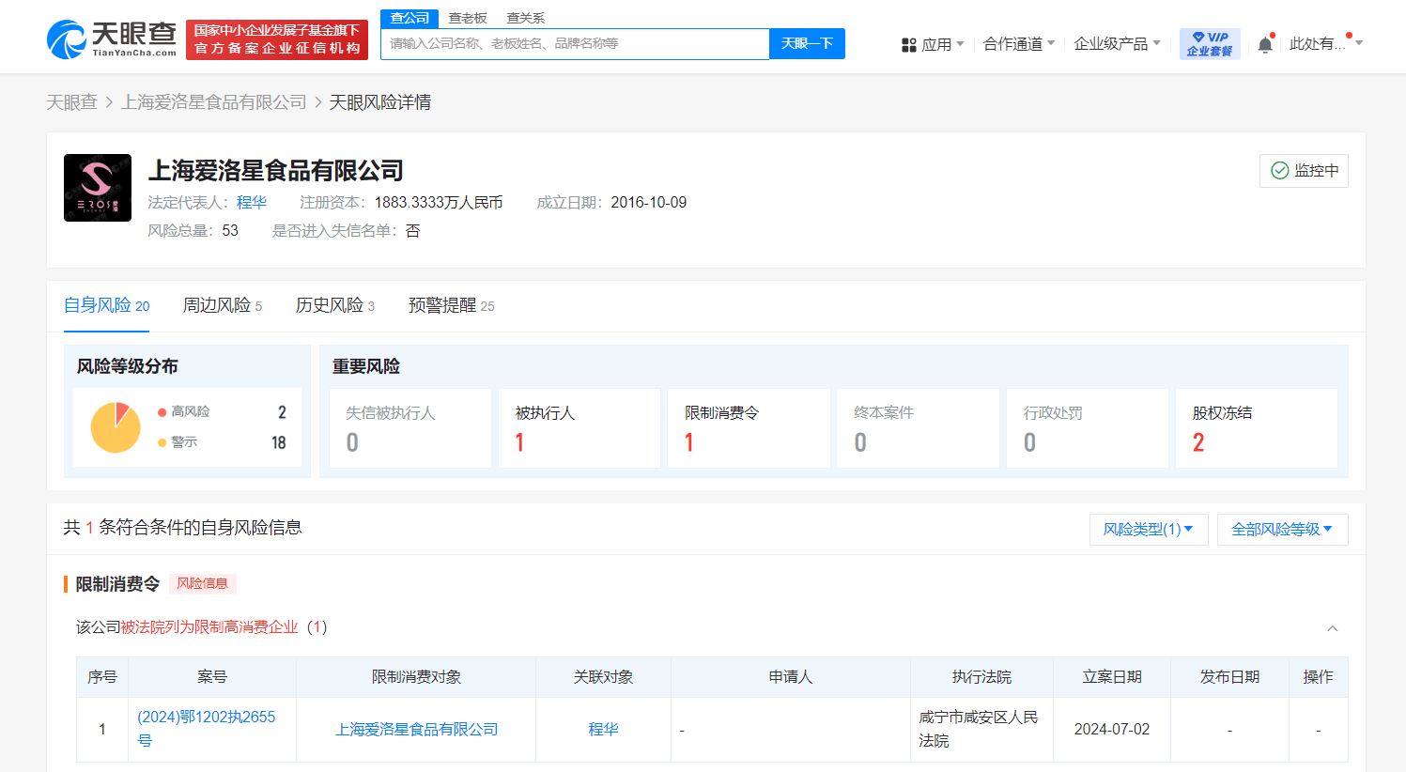Click the risk distribution pie chart
This screenshot has width=1406, height=772.
point(116,427)
